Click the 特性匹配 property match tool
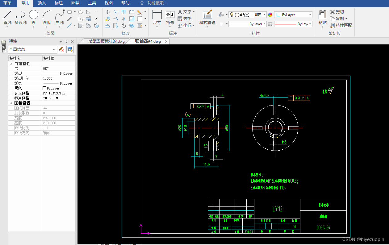Viewport: 389px width, 245px height. click(x=341, y=25)
